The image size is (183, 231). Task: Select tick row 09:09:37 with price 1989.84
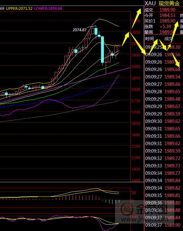(163, 218)
